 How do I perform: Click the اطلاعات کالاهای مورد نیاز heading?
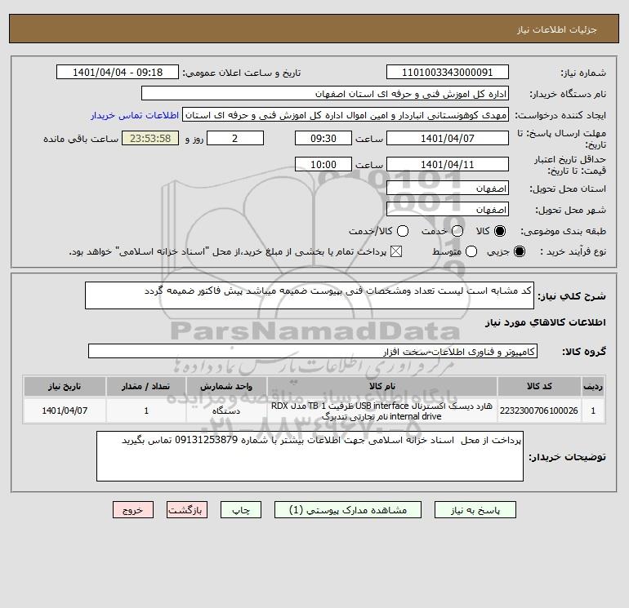point(546,322)
